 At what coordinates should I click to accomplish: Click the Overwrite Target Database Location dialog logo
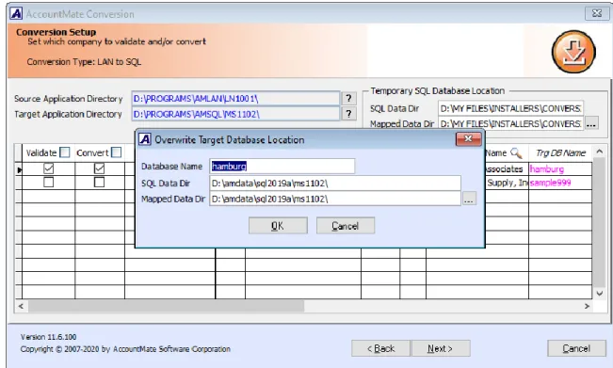coord(145,139)
